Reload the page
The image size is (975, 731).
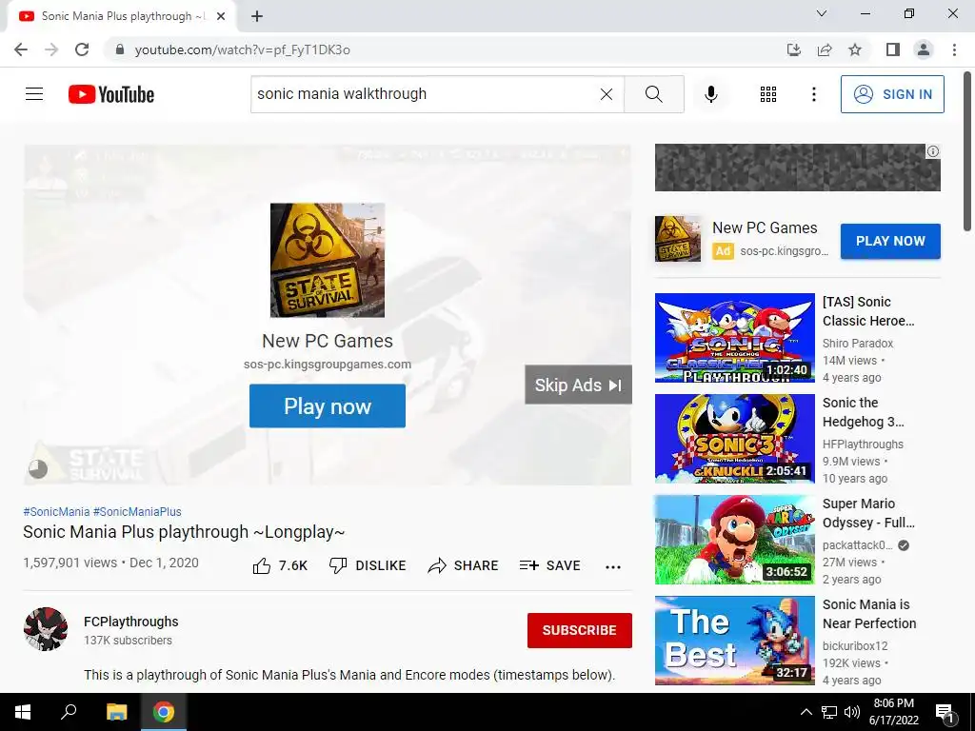82,49
